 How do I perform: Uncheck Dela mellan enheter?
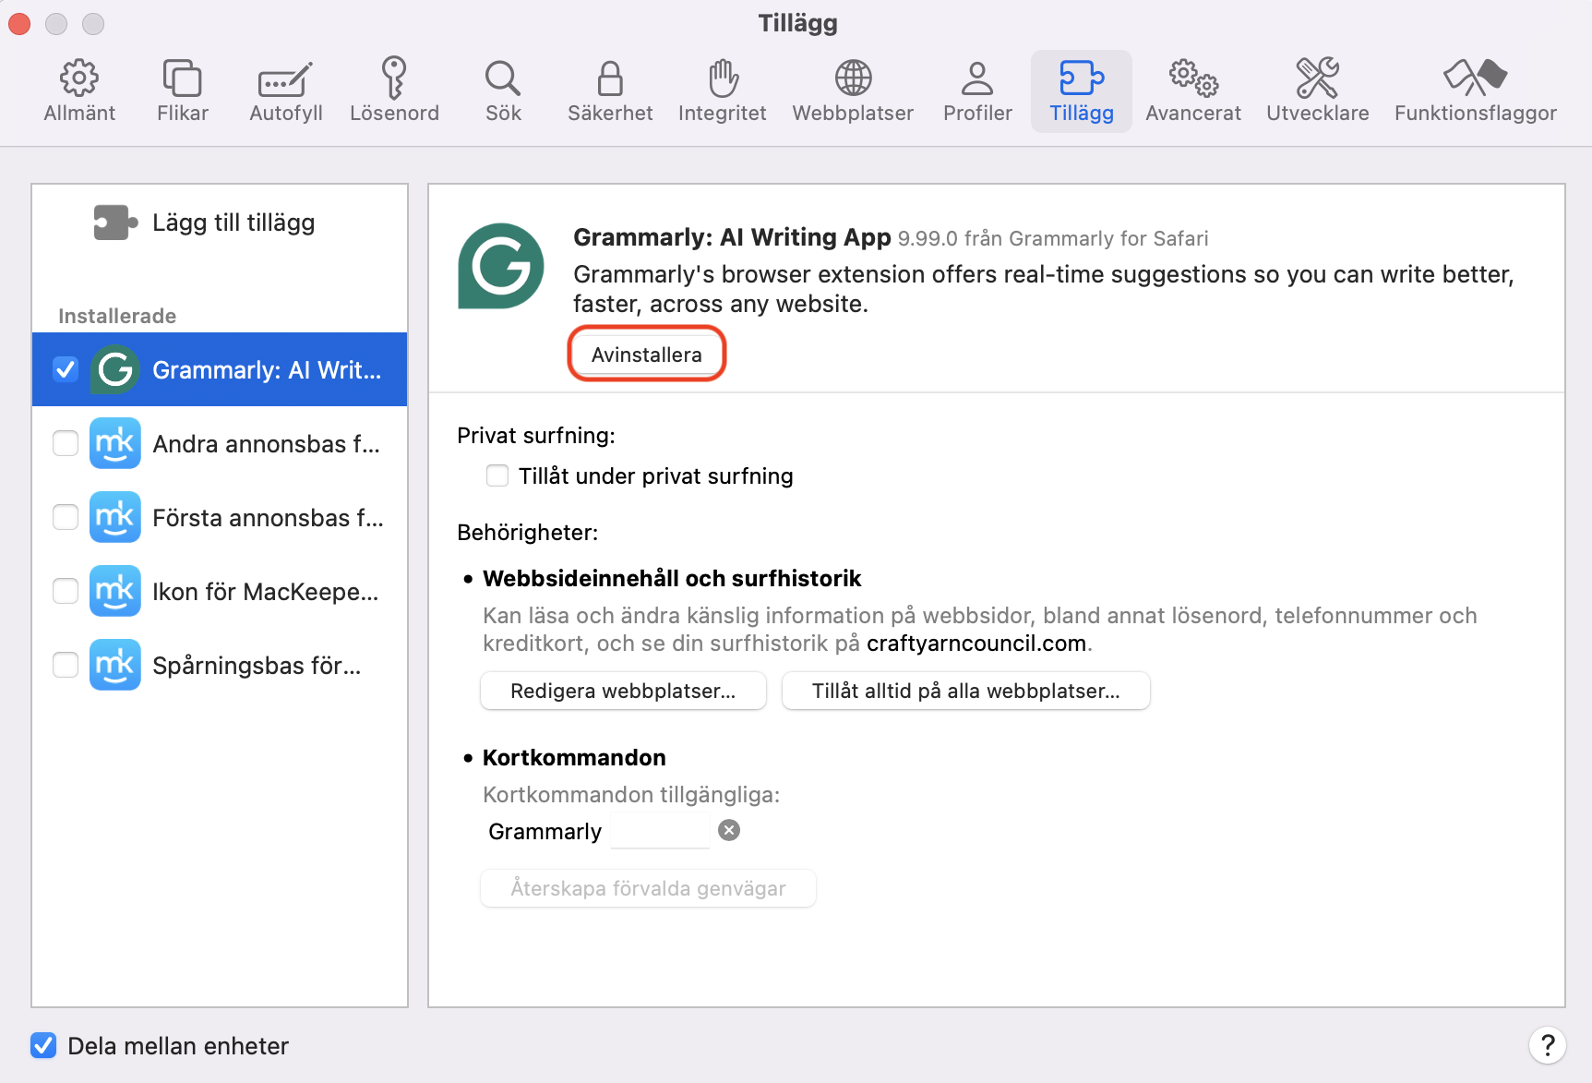coord(43,1045)
